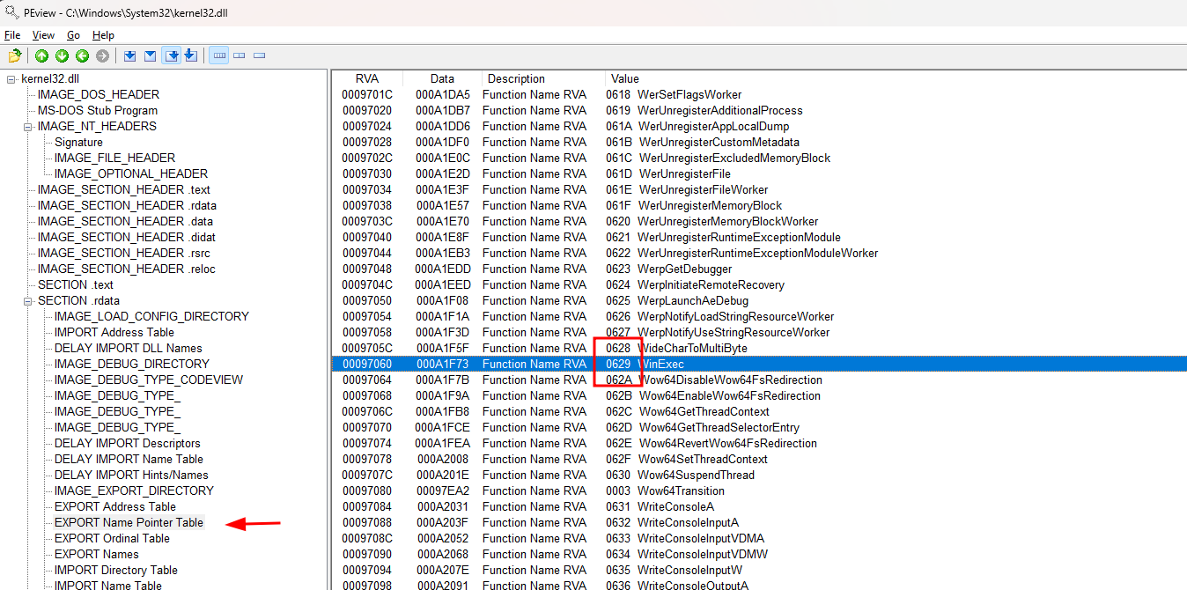Open the Go menu
Image resolution: width=1187 pixels, height=590 pixels.
[x=73, y=35]
